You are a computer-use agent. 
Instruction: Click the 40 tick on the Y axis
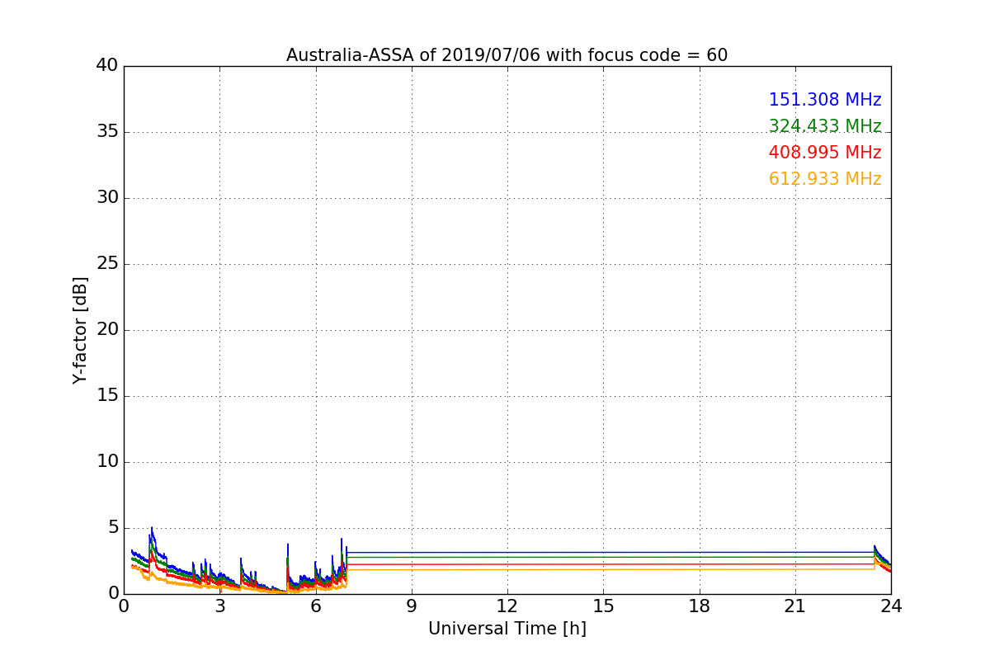107,66
